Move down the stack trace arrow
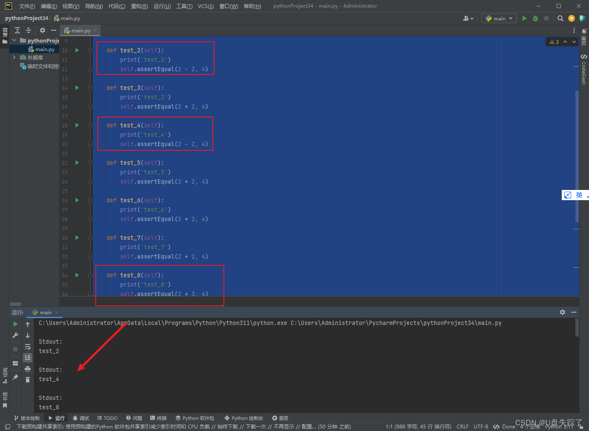The width and height of the screenshot is (589, 431). [x=28, y=336]
